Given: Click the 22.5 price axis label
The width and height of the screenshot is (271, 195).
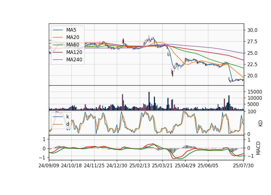Looking at the screenshot, I should click(x=252, y=64).
